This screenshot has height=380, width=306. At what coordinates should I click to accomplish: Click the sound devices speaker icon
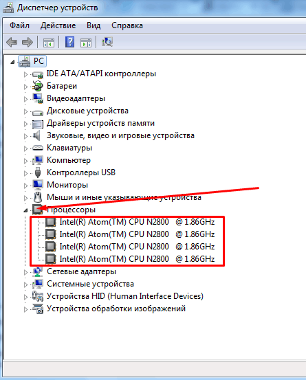tap(36, 135)
